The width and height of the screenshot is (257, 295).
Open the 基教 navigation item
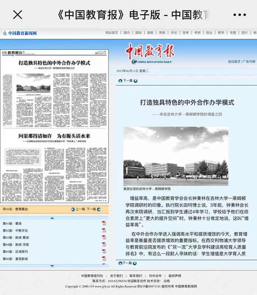coord(150,32)
